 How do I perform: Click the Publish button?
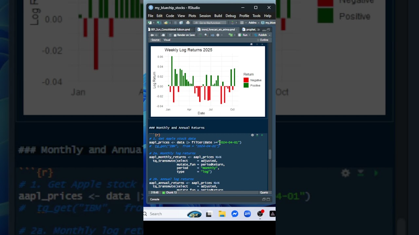click(260, 35)
